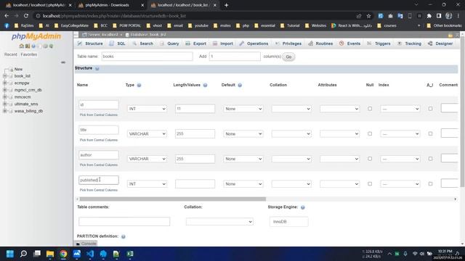Click the share page icon in address bar
465x261 pixels.
(359, 16)
